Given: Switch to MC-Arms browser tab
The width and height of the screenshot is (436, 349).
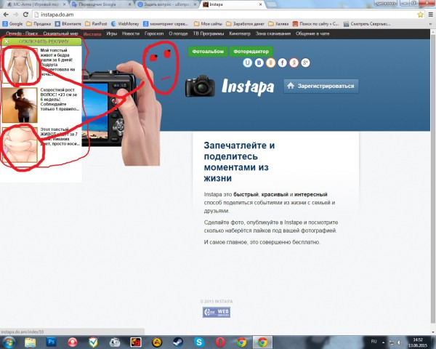Looking at the screenshot, I should click(36, 4).
